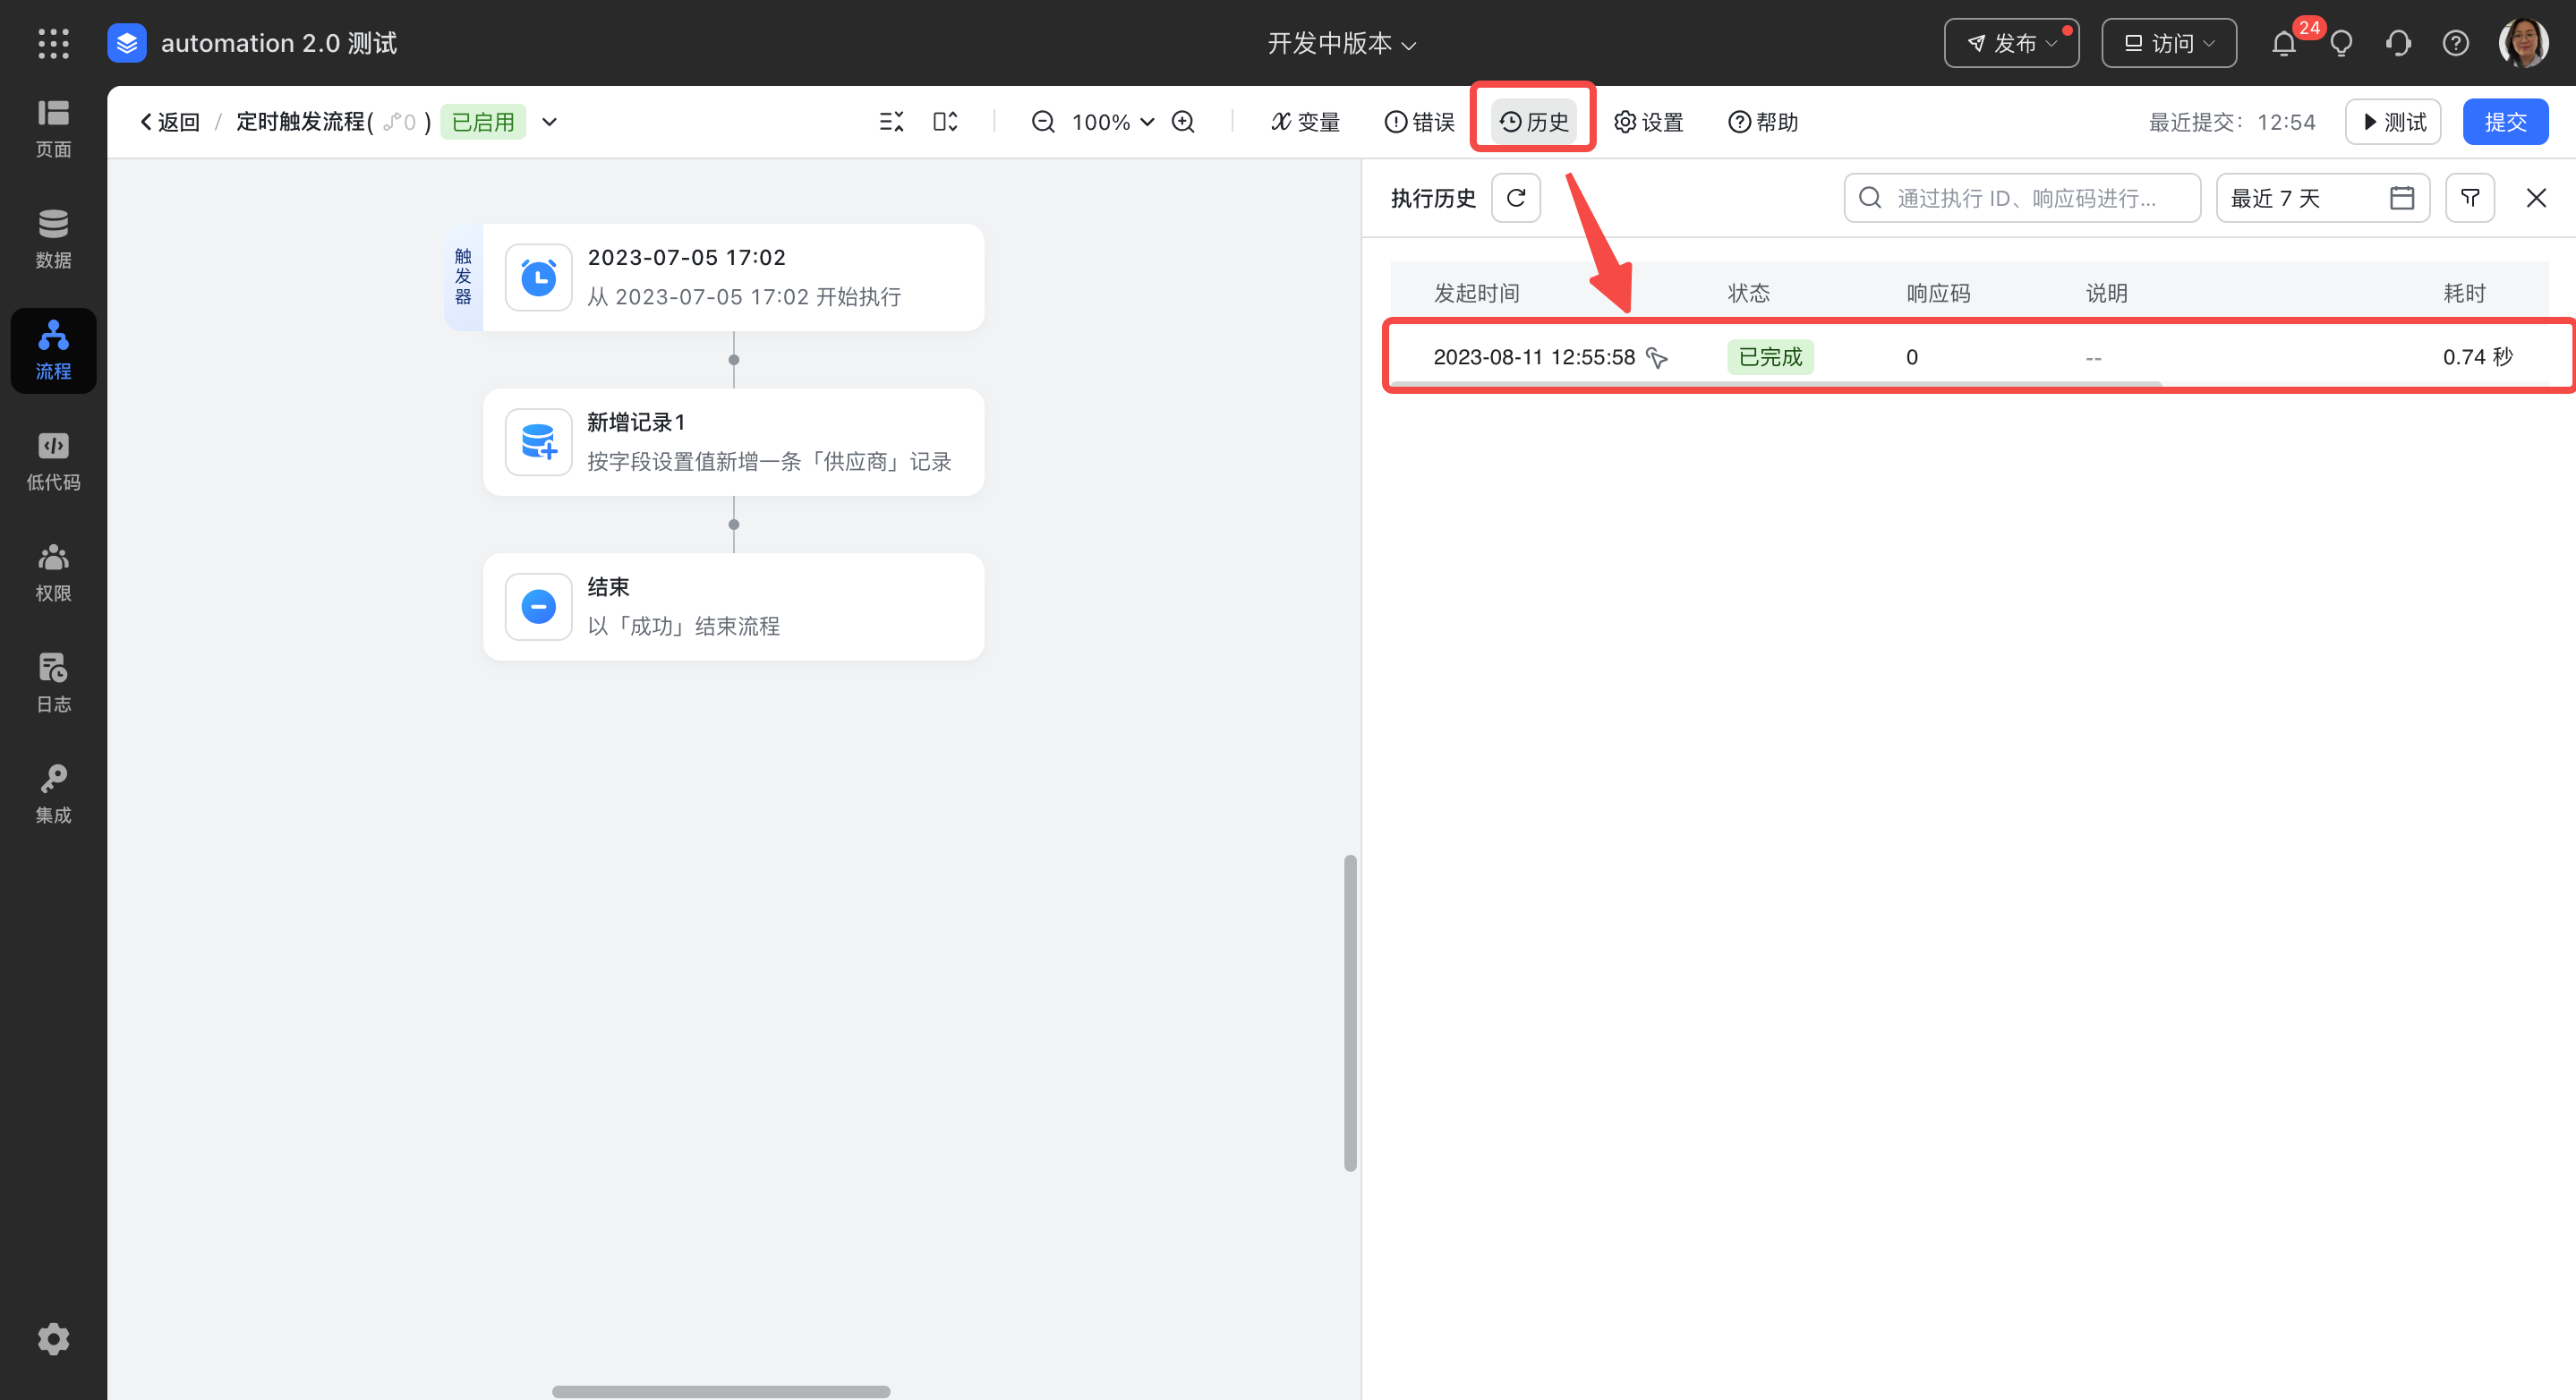Open the calendar date picker icon
Image resolution: width=2576 pixels, height=1400 pixels.
tap(2402, 198)
